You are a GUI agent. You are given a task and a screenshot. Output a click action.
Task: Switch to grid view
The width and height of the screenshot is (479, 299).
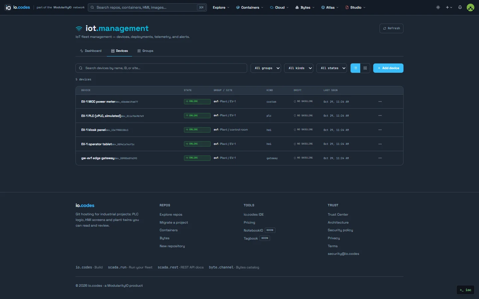pyautogui.click(x=365, y=68)
